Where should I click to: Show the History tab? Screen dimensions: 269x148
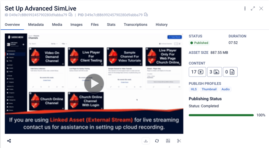pyautogui.click(x=162, y=25)
